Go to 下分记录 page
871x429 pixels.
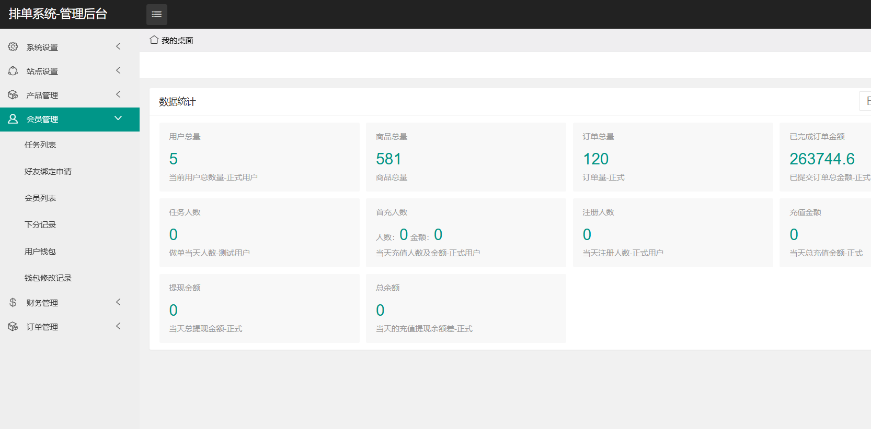coord(40,225)
